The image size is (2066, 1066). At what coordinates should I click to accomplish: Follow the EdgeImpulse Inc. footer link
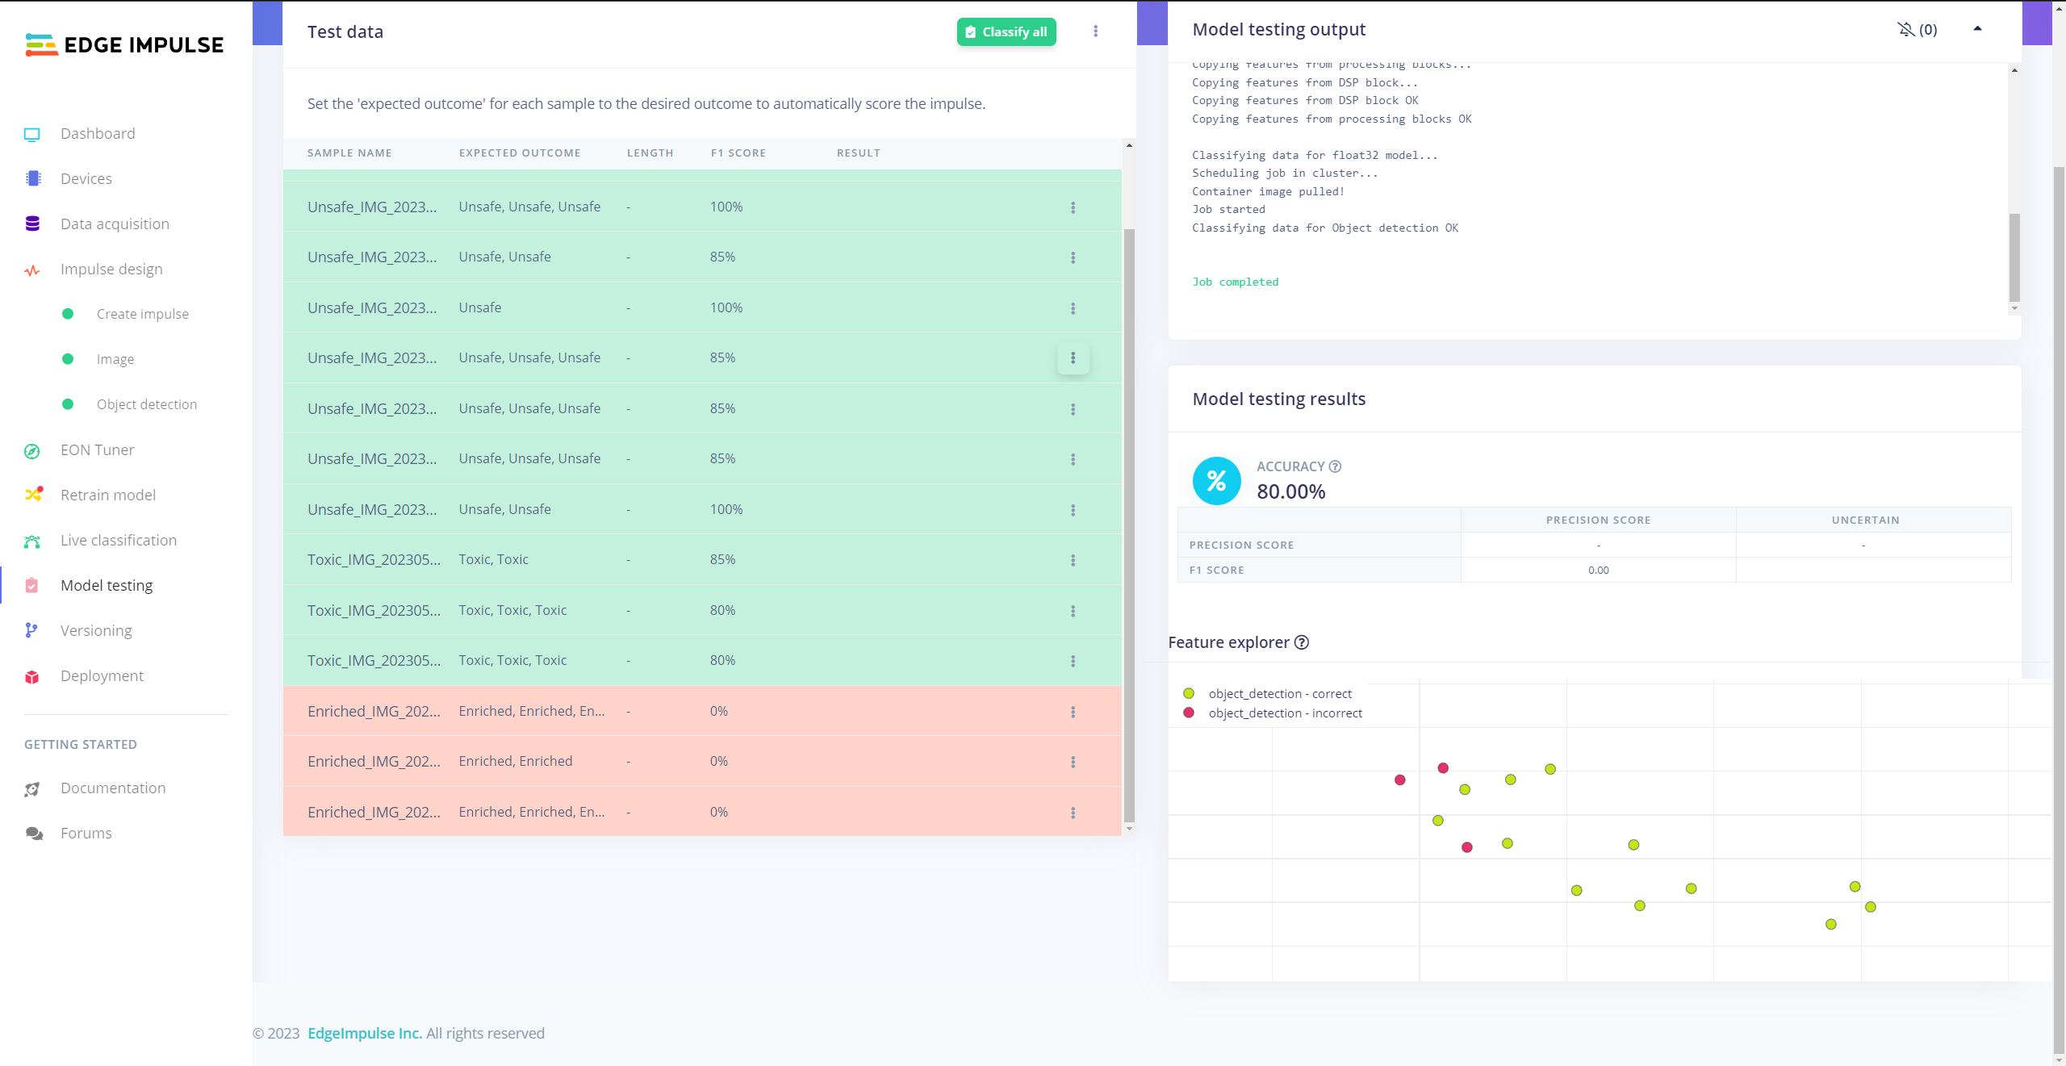click(x=365, y=1034)
